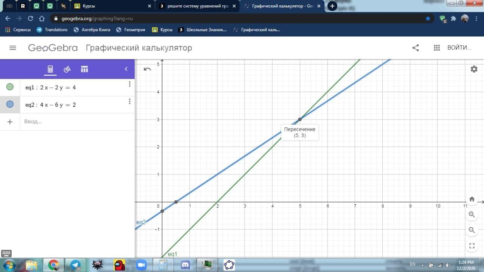
Task: Show hidden system tray icons
Action: (422, 265)
